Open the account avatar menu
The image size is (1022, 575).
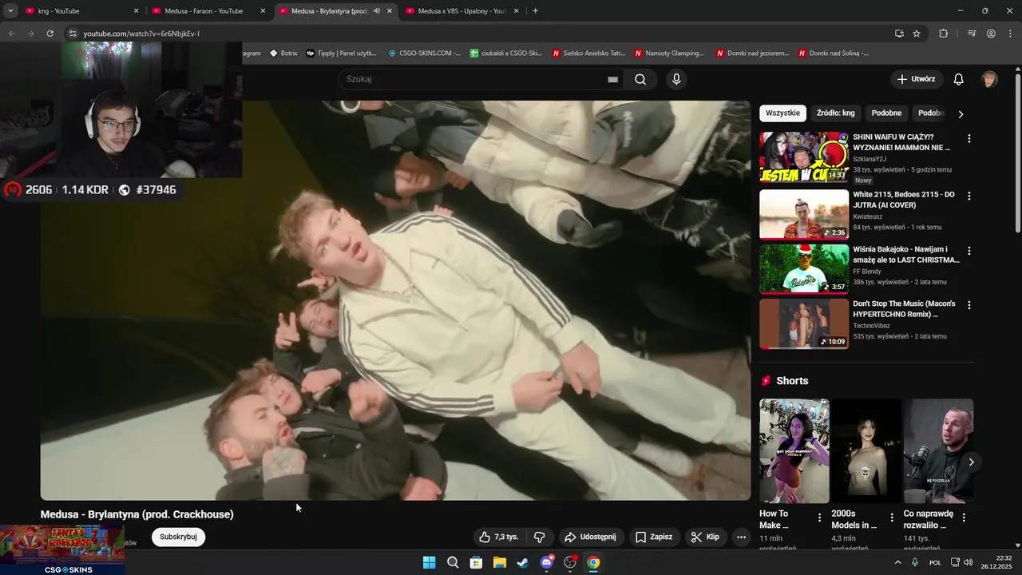pos(989,79)
